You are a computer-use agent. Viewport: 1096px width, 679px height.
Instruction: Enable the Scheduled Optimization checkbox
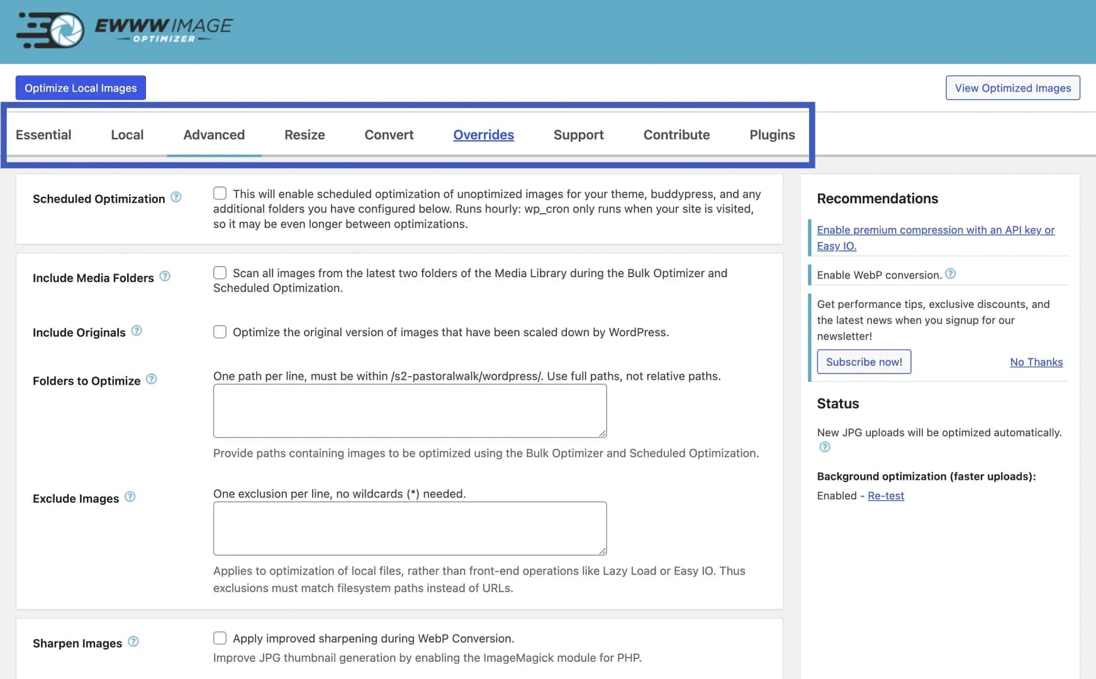(220, 194)
